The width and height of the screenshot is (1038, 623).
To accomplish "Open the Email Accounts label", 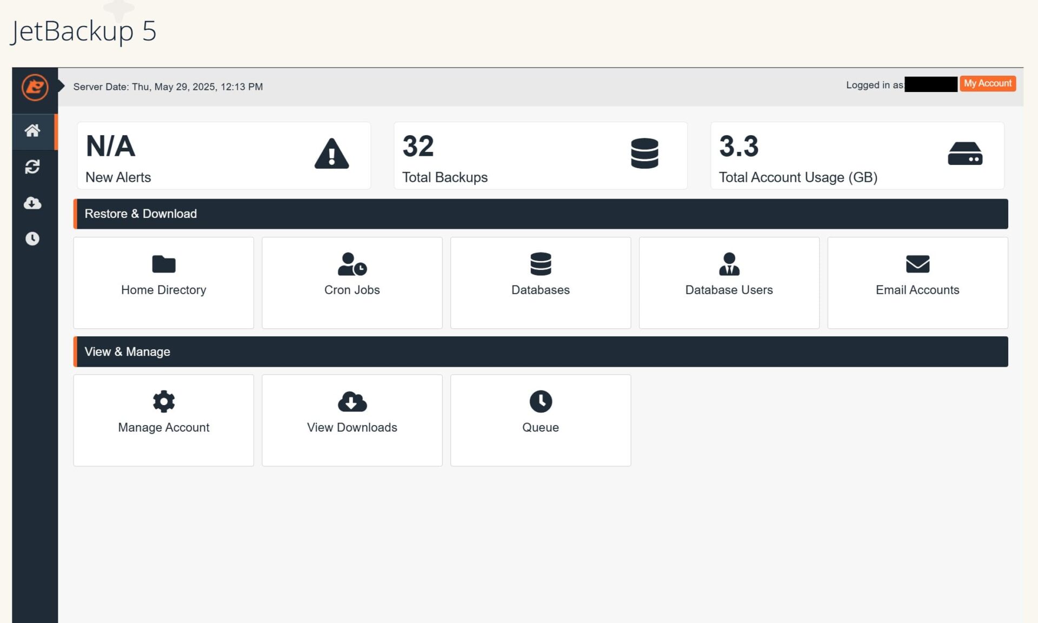I will click(917, 290).
